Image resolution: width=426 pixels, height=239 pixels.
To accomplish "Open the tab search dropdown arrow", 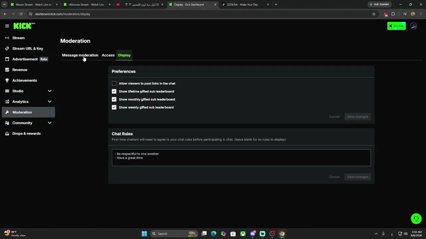I will pos(4,5).
